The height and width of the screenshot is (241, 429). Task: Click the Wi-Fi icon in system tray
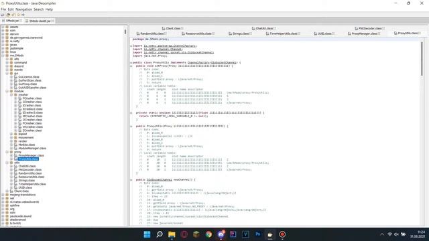tap(390, 234)
